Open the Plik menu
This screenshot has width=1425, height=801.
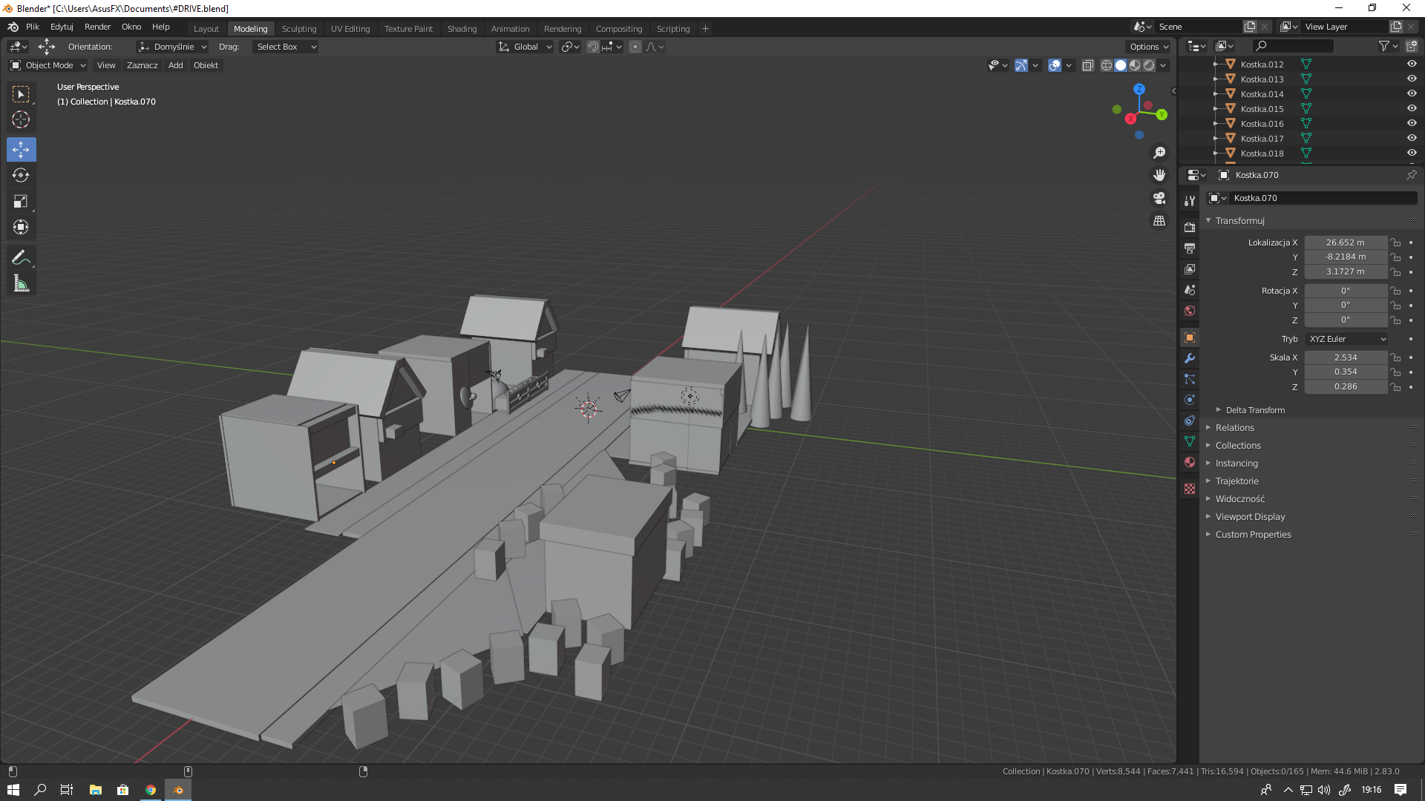pyautogui.click(x=33, y=27)
